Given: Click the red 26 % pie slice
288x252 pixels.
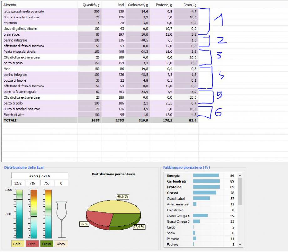Looking at the screenshot, I should (x=97, y=217).
